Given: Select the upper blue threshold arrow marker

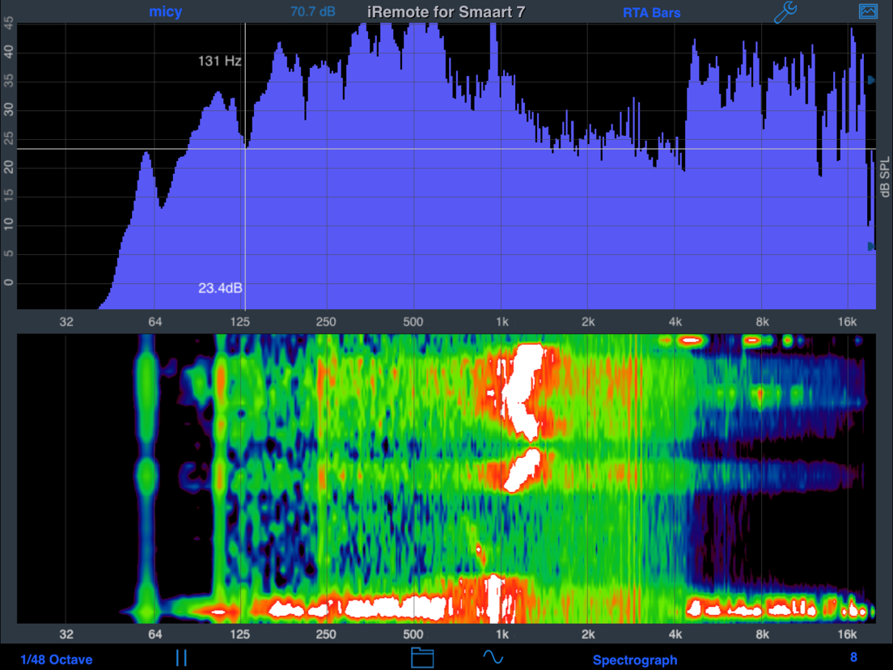Looking at the screenshot, I should click(x=871, y=80).
